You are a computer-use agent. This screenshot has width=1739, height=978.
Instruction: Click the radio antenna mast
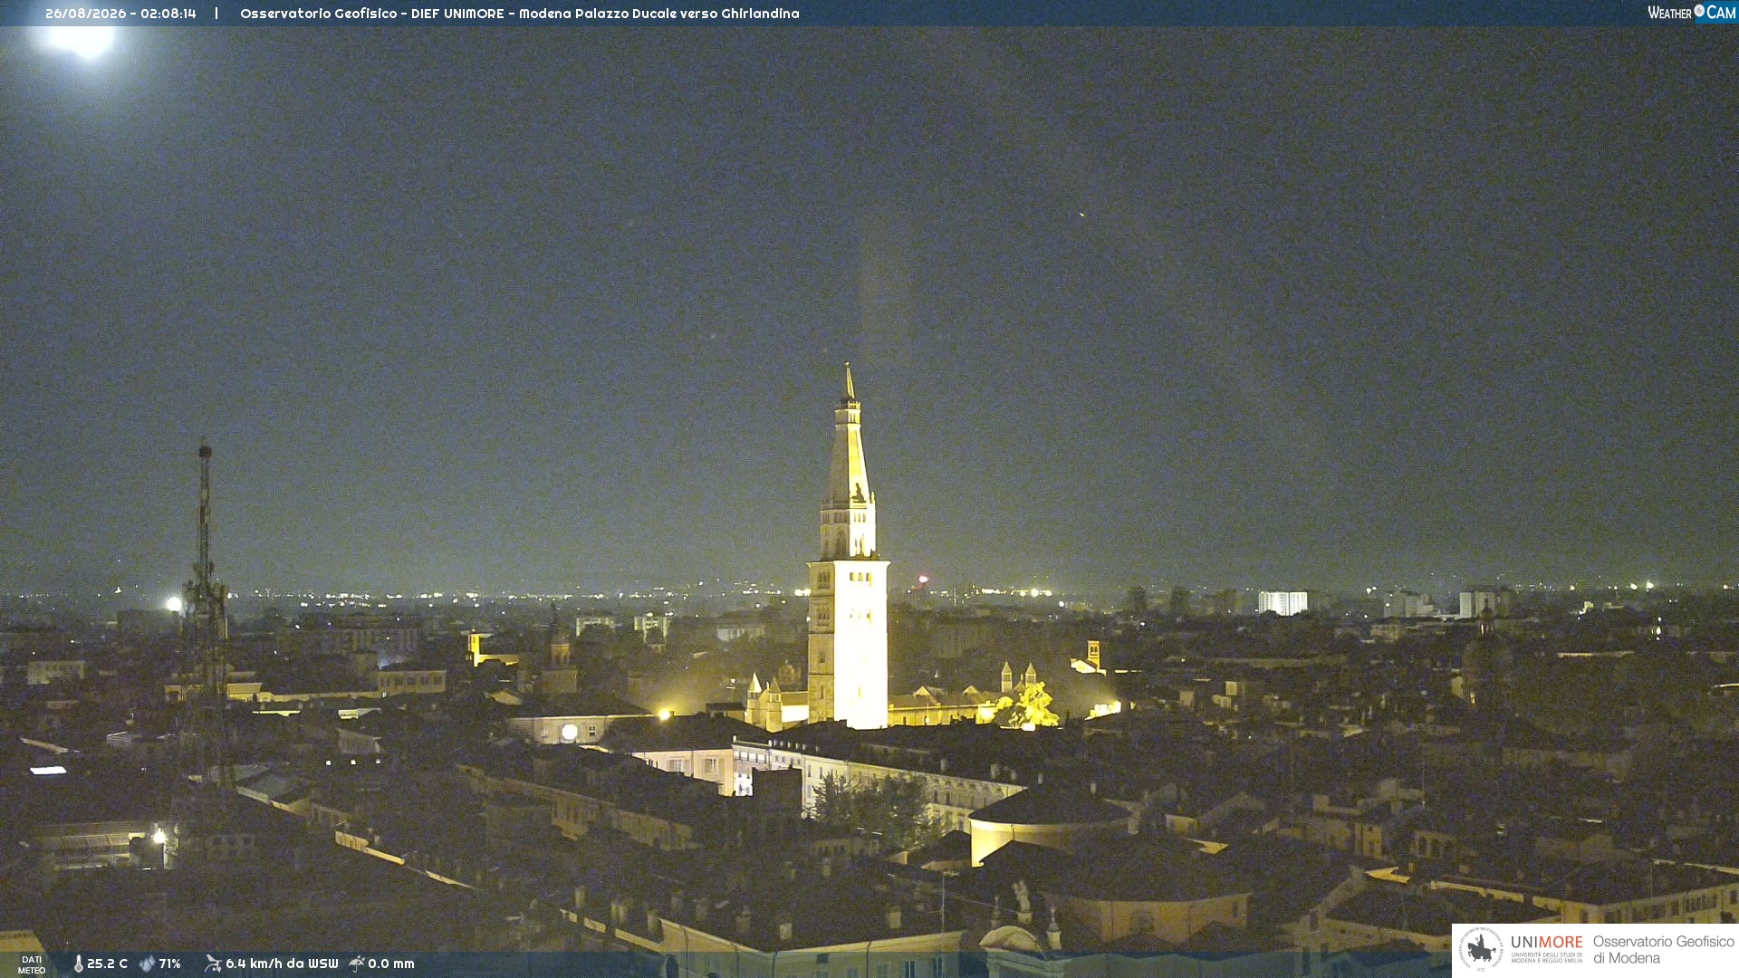point(207,616)
